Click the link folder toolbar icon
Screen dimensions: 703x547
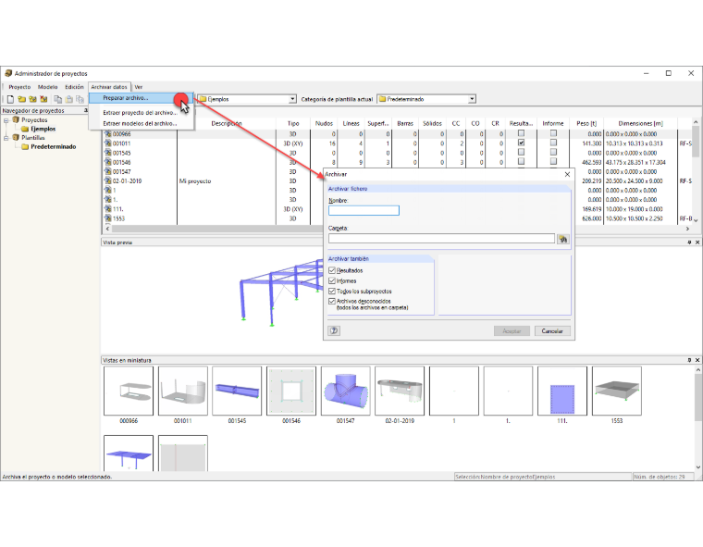[32, 99]
